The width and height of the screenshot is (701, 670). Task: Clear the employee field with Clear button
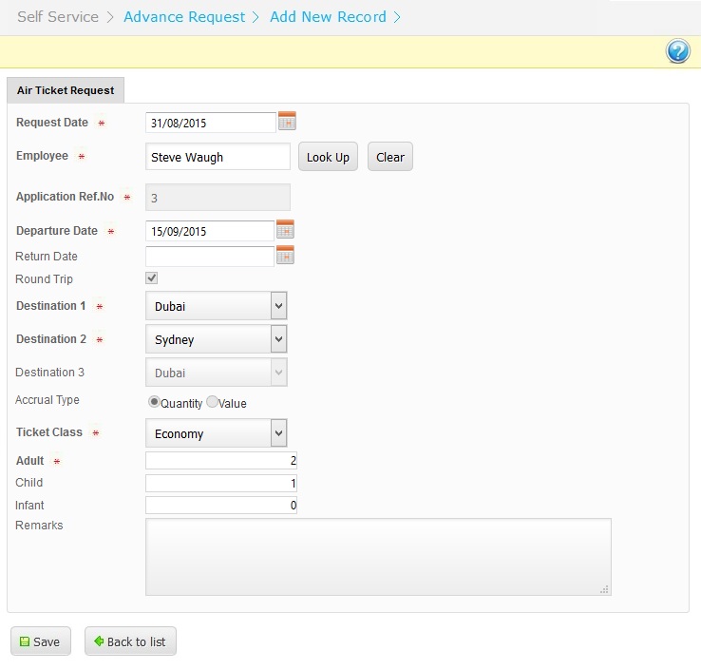pos(390,157)
